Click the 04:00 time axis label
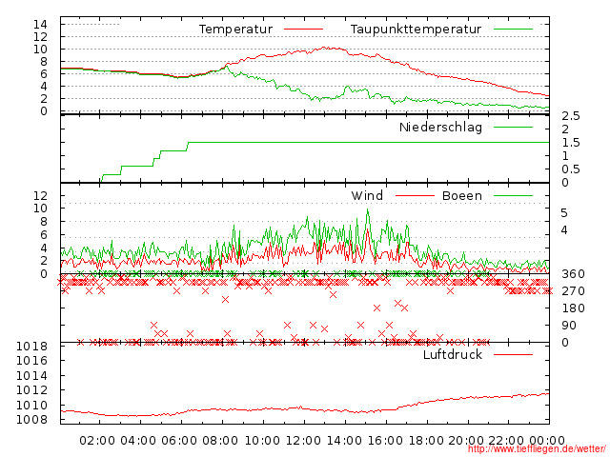Viewport: 610px width, 457px height. (138, 441)
